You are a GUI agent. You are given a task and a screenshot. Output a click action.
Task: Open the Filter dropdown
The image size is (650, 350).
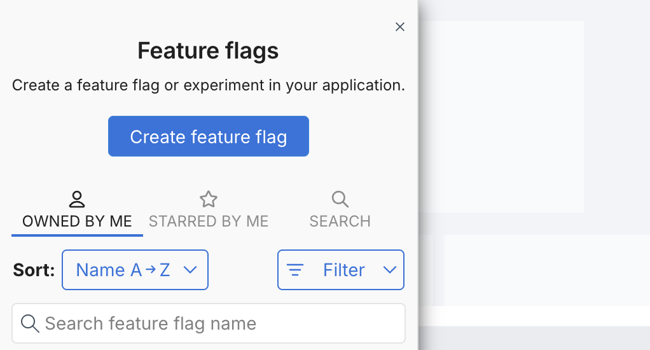point(343,270)
